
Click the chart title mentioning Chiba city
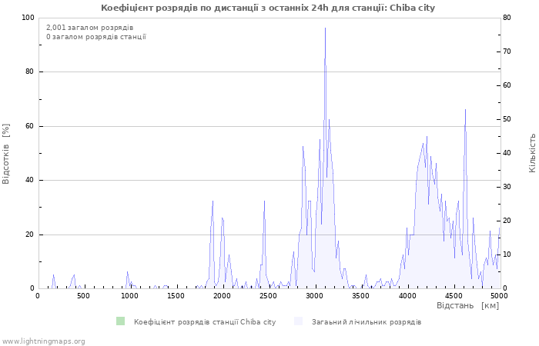(268, 8)
